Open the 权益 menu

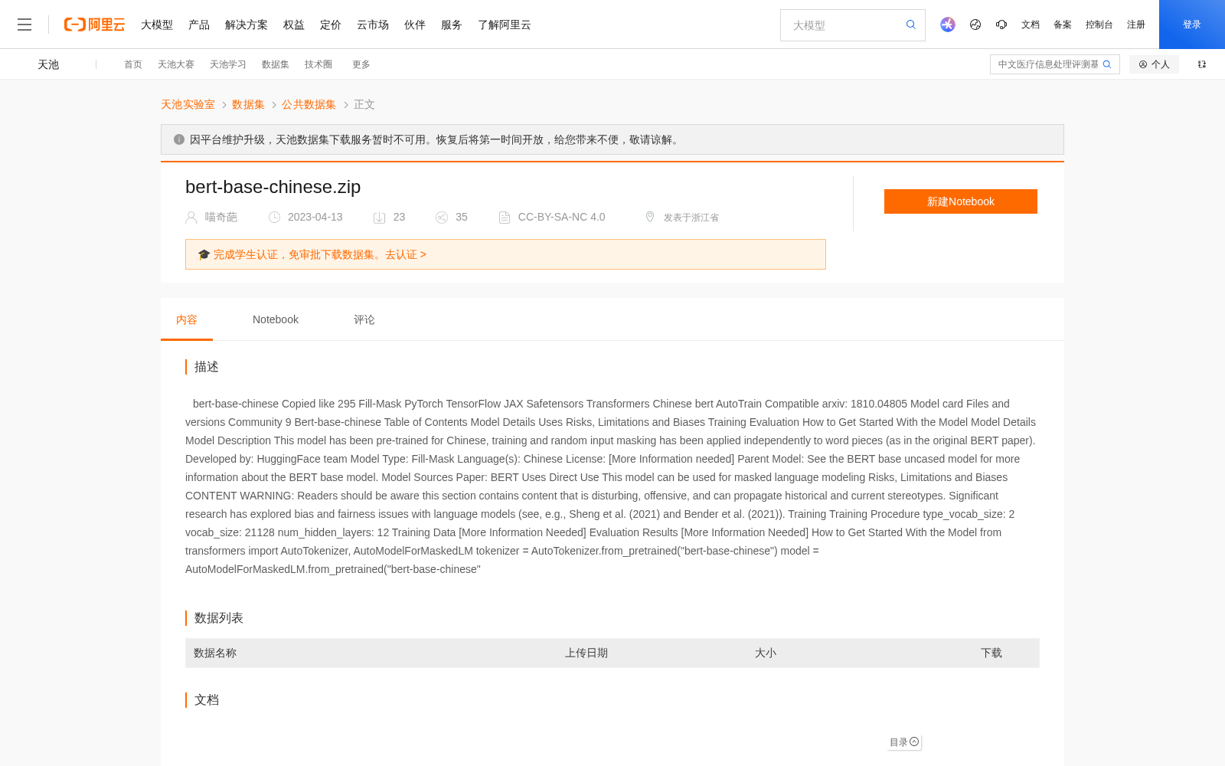[x=294, y=25]
